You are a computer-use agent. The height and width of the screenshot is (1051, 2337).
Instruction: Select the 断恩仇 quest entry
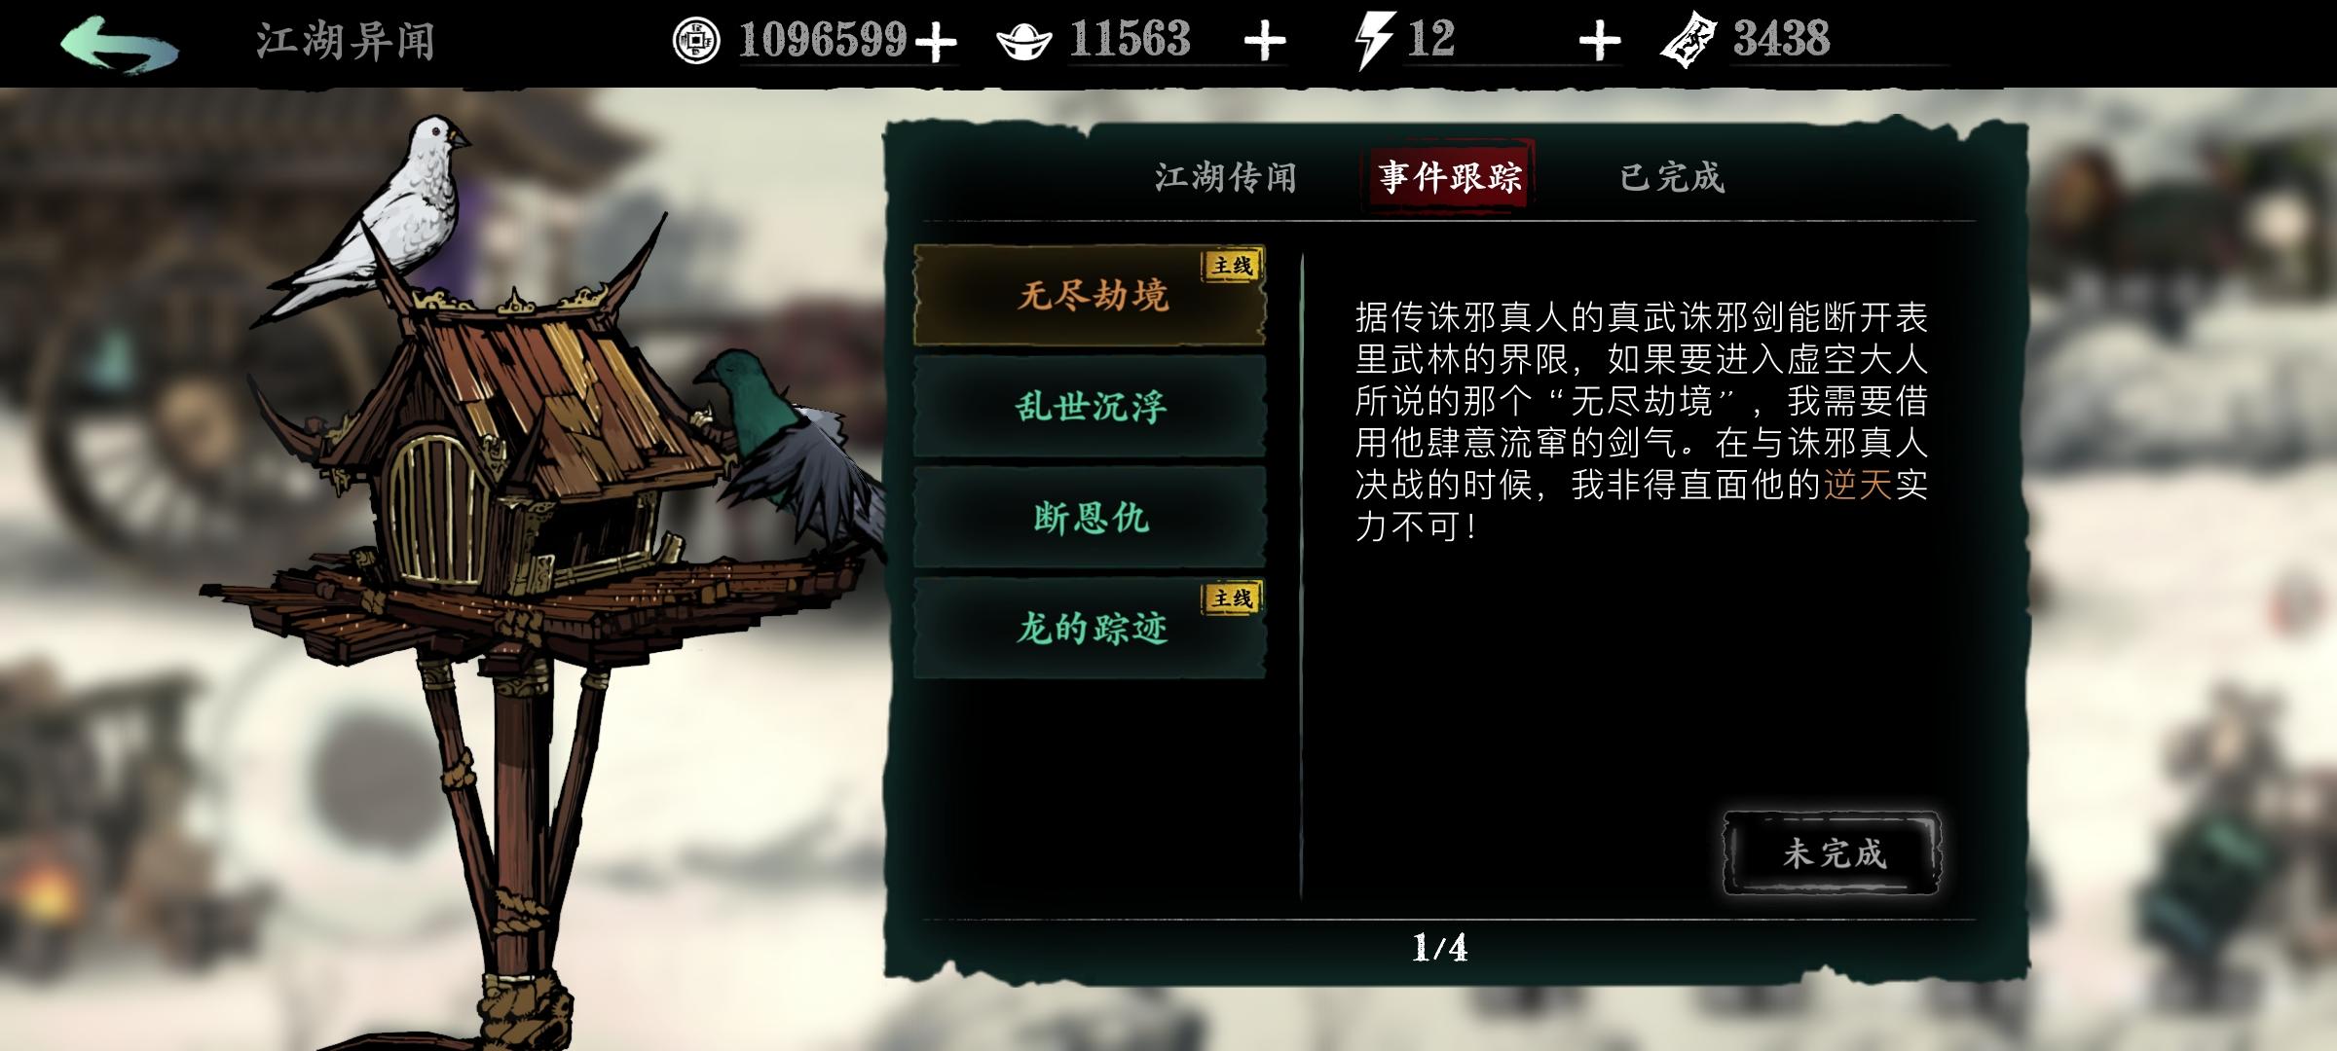click(1090, 517)
